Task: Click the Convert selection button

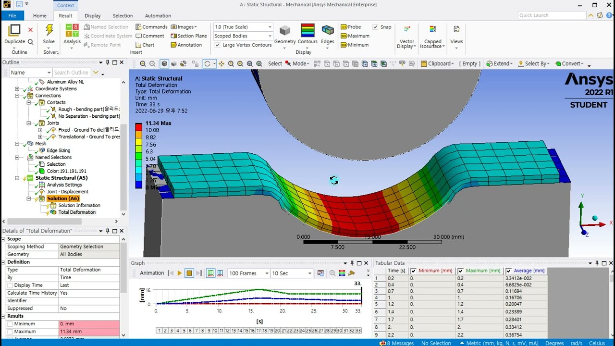Action: tap(569, 63)
